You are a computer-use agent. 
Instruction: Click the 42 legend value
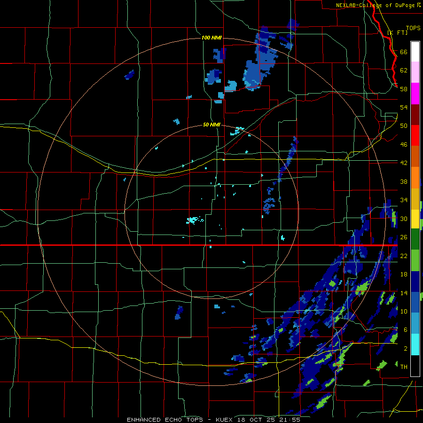pyautogui.click(x=404, y=163)
